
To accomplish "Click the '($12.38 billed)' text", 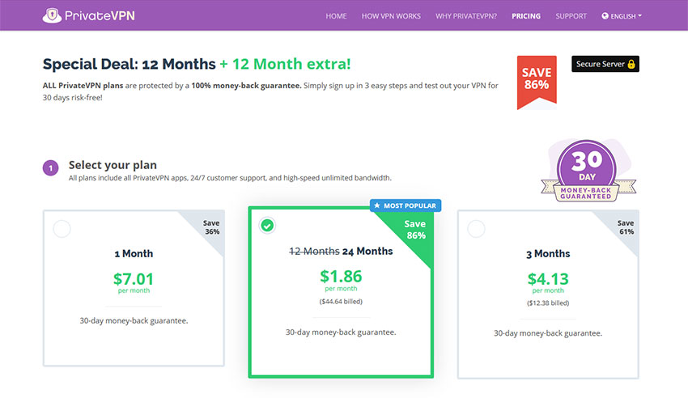I will [548, 303].
